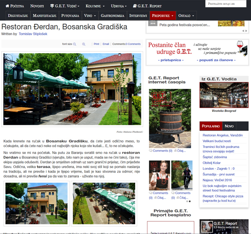Focus the Pretražite get4u.hr search field
Image resolution: width=251 pixels, height=234 pixels.
[x=226, y=4]
